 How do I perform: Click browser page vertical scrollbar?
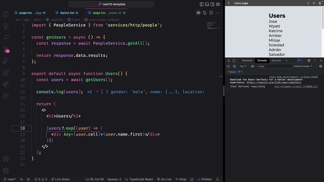(323, 19)
